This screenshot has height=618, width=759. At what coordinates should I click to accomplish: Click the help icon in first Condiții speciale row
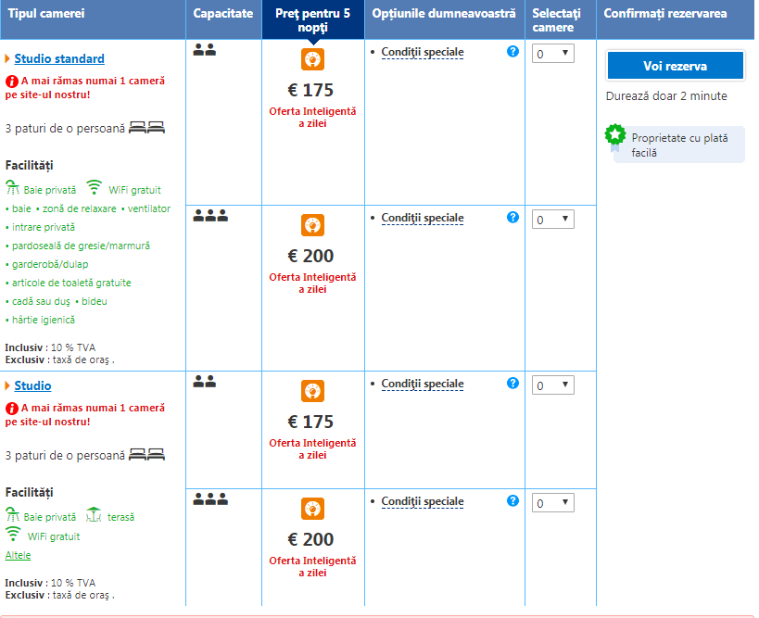[512, 52]
